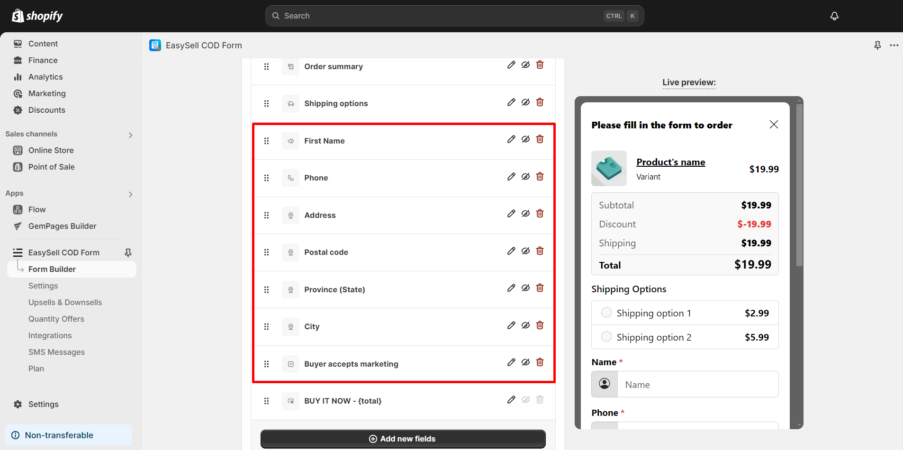The image size is (903, 450).
Task: Click the Add new fields button
Action: [402, 439]
